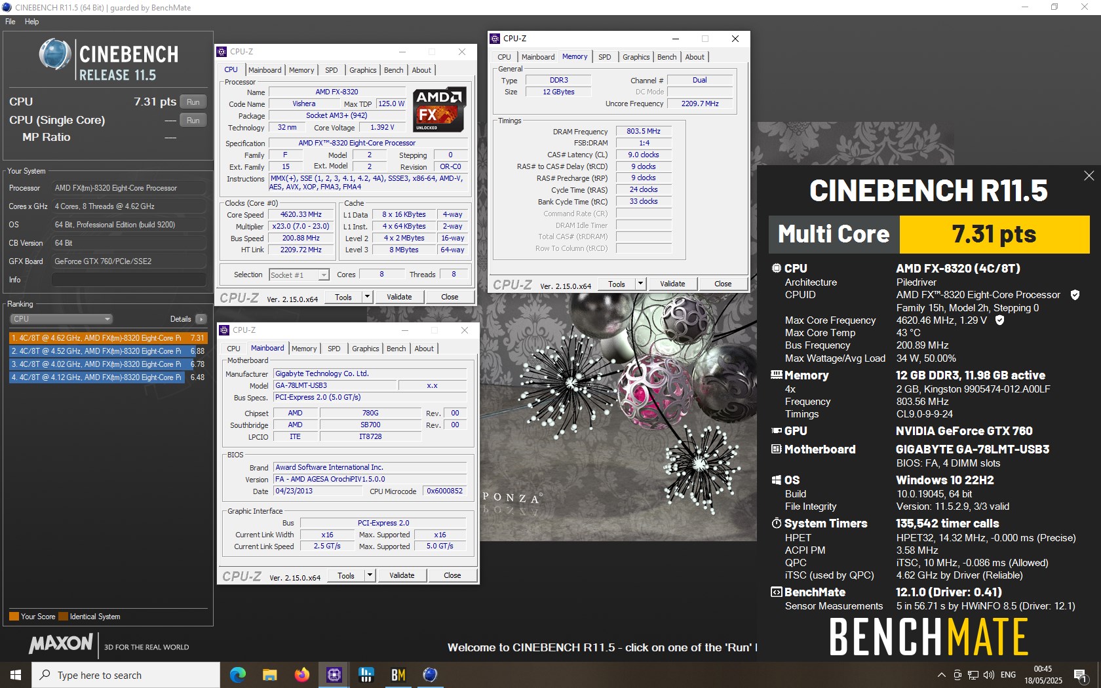Open volume control tray icon
This screenshot has height=688, width=1101.
click(989, 675)
